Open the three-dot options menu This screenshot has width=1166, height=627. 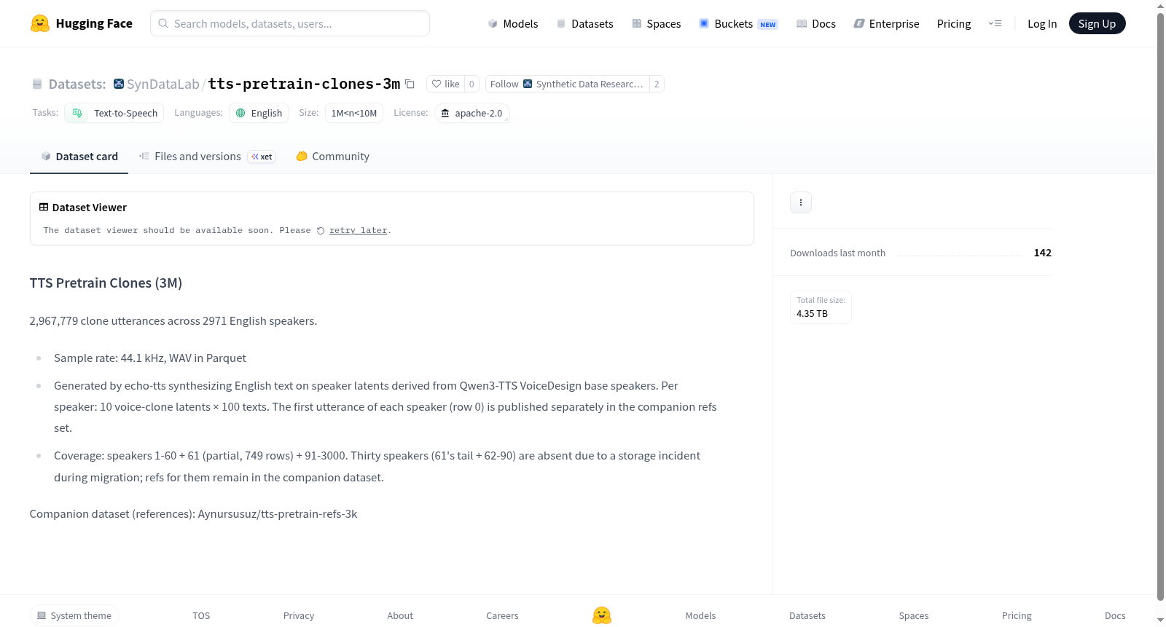pos(801,202)
